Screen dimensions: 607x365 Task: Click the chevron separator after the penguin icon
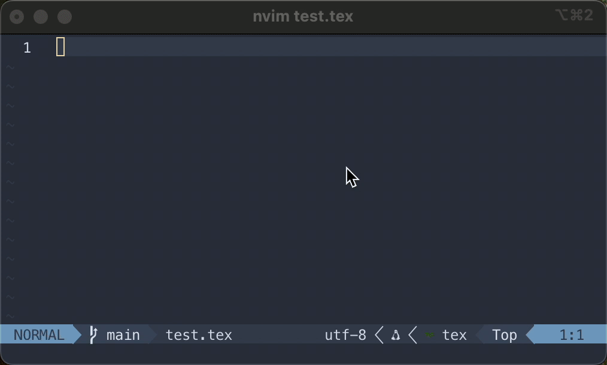(x=412, y=335)
